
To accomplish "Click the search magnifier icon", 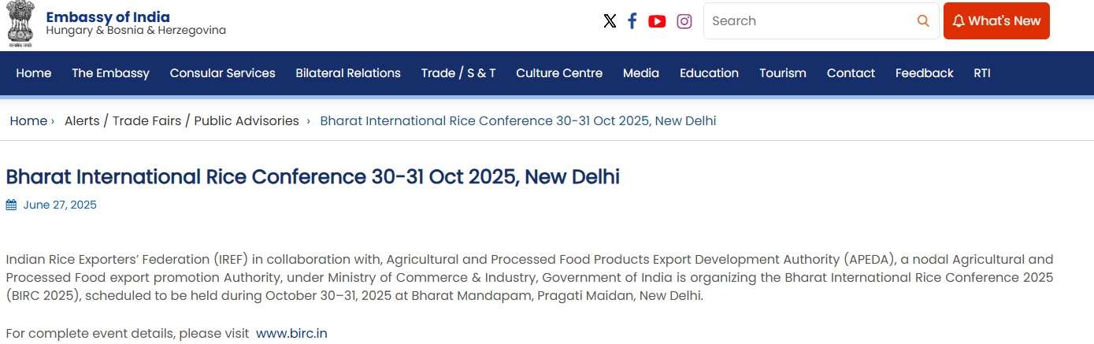I will point(923,21).
